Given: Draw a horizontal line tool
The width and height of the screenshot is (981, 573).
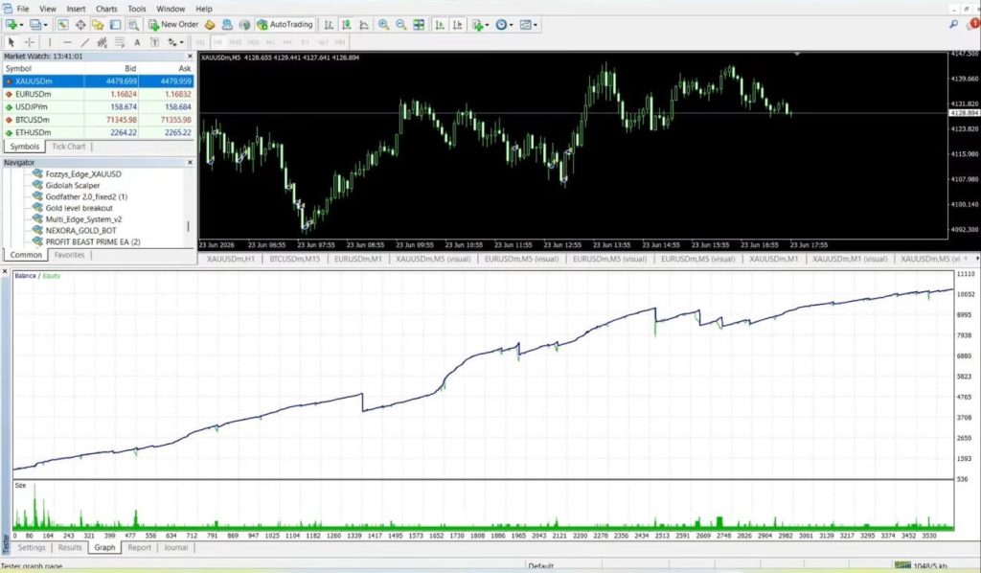Looking at the screenshot, I should [68, 42].
